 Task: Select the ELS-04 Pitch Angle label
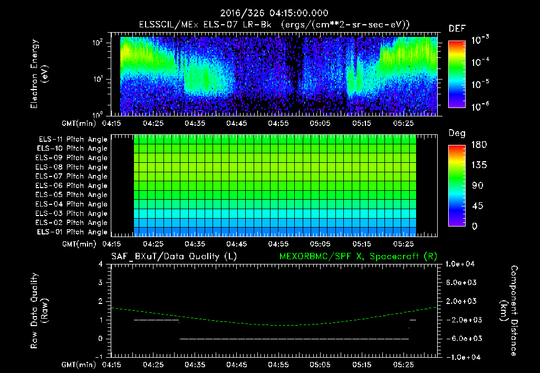[71, 204]
